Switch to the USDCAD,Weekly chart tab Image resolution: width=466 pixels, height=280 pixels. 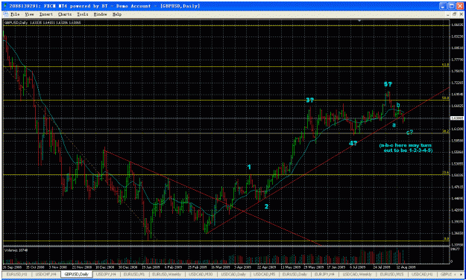tap(358, 274)
